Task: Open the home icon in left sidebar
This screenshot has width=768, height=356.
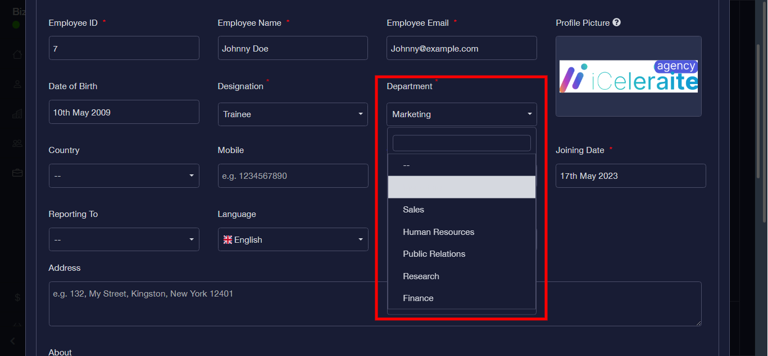Action: click(x=17, y=54)
